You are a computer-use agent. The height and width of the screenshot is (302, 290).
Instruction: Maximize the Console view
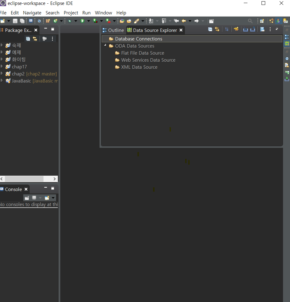coord(52,188)
